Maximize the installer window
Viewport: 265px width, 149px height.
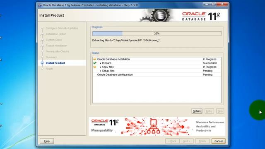pos(213,4)
